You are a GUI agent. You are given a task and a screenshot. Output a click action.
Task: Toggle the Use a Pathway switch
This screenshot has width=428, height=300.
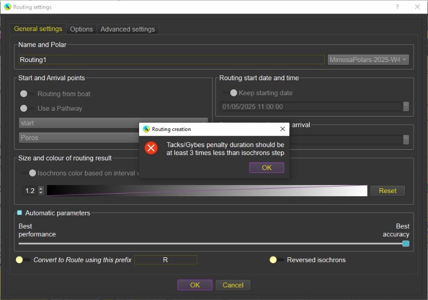(x=27, y=108)
